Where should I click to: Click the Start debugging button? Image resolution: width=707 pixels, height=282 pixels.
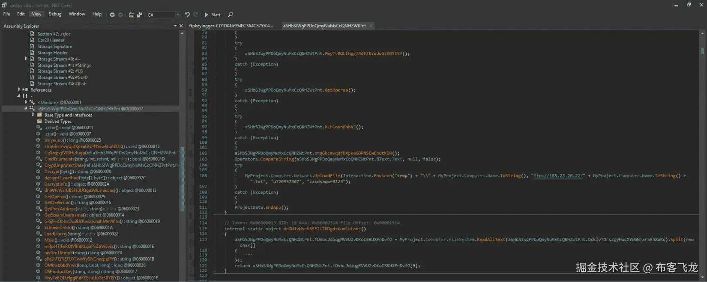(213, 15)
